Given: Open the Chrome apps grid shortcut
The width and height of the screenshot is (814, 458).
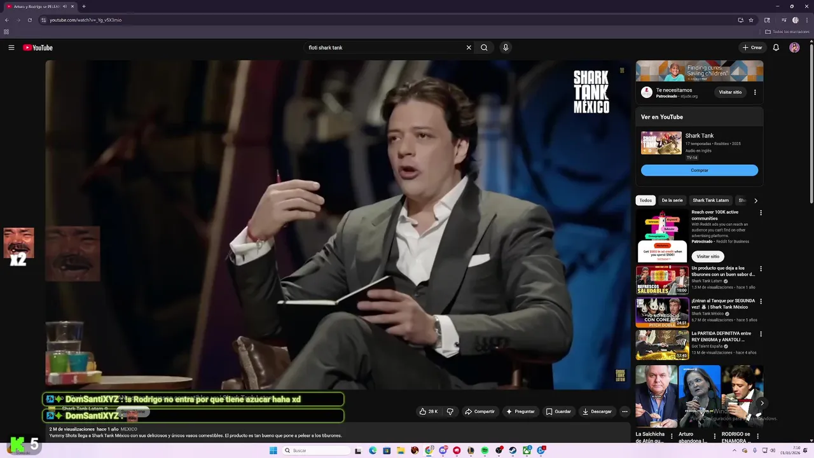Looking at the screenshot, I should pos(6,31).
